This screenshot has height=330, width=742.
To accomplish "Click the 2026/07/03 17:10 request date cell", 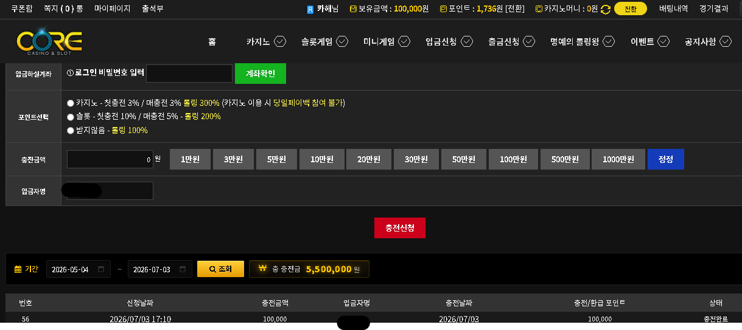I will [x=140, y=319].
